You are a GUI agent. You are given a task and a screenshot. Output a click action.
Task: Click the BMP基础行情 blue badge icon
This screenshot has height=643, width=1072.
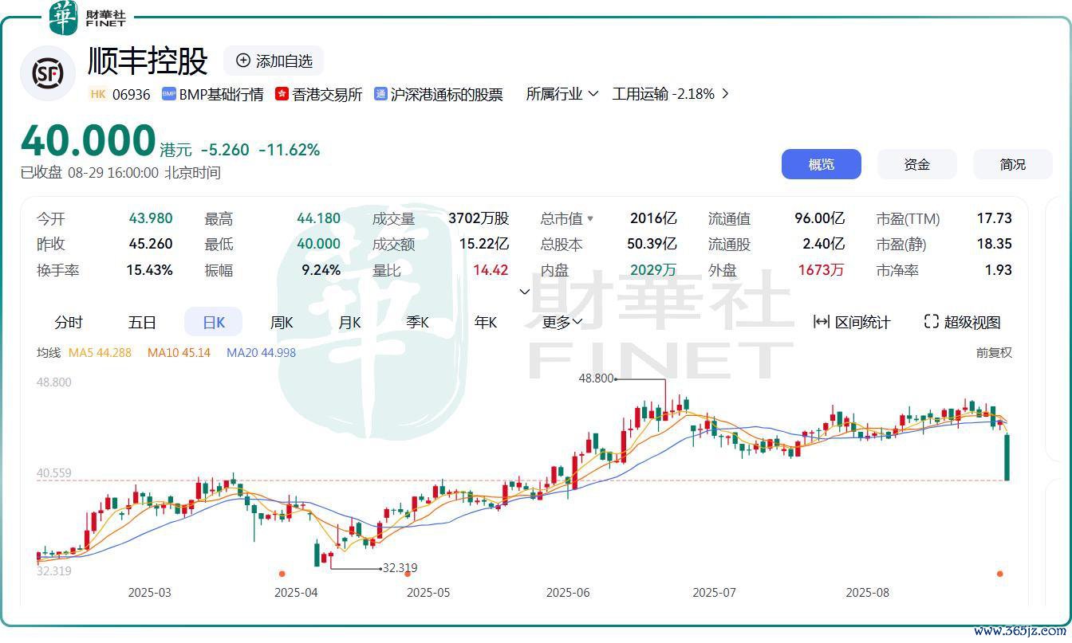[168, 94]
